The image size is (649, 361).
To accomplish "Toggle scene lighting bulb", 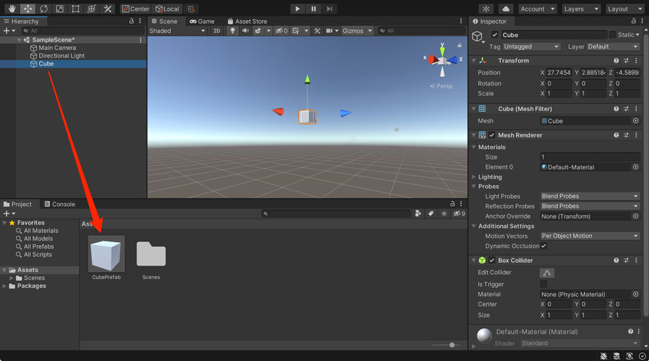I will pyautogui.click(x=233, y=31).
